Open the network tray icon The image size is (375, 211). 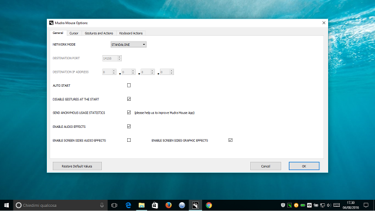pos(323,205)
